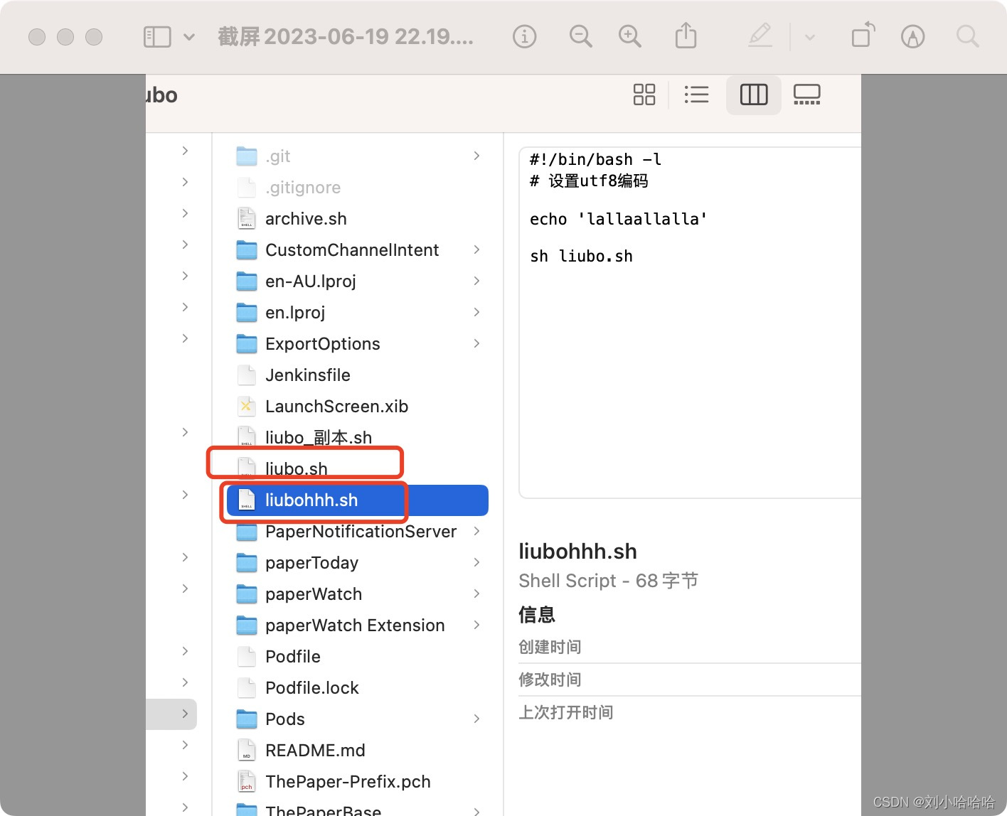Image resolution: width=1007 pixels, height=816 pixels.
Task: Select ThePaper-Prefix.pch
Action: tap(348, 782)
